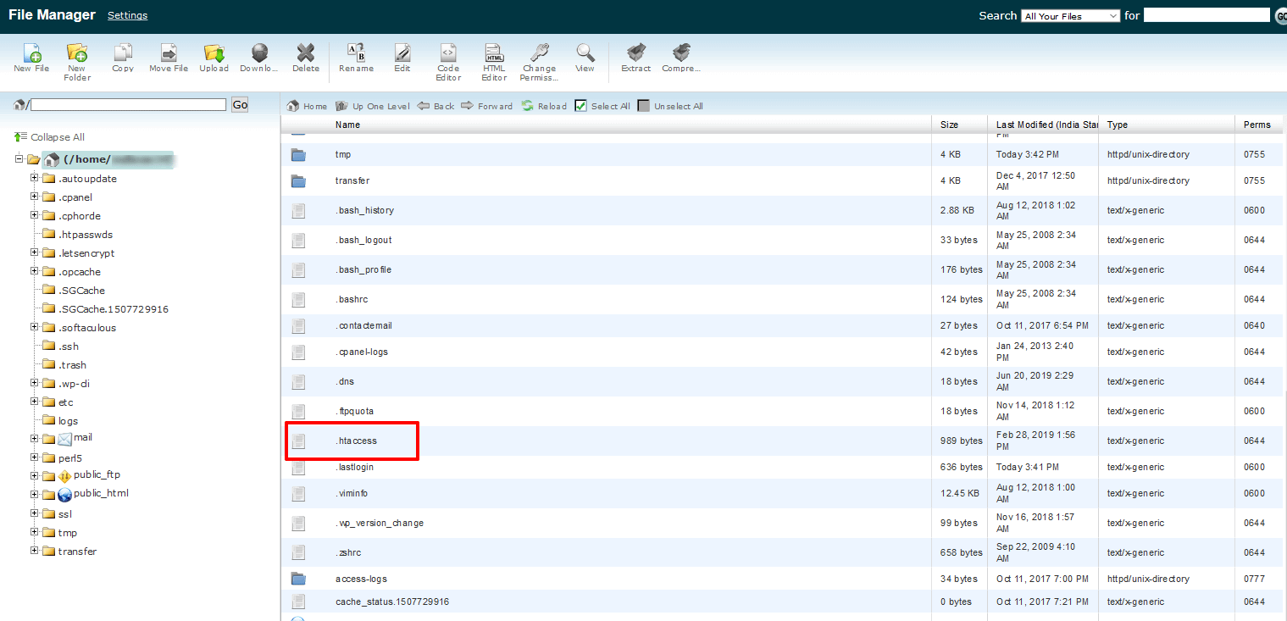
Task: Select the .wp_version_change file name
Action: coord(380,523)
